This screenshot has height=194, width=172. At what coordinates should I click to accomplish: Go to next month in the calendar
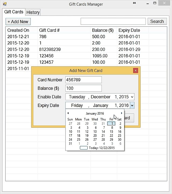121,113
